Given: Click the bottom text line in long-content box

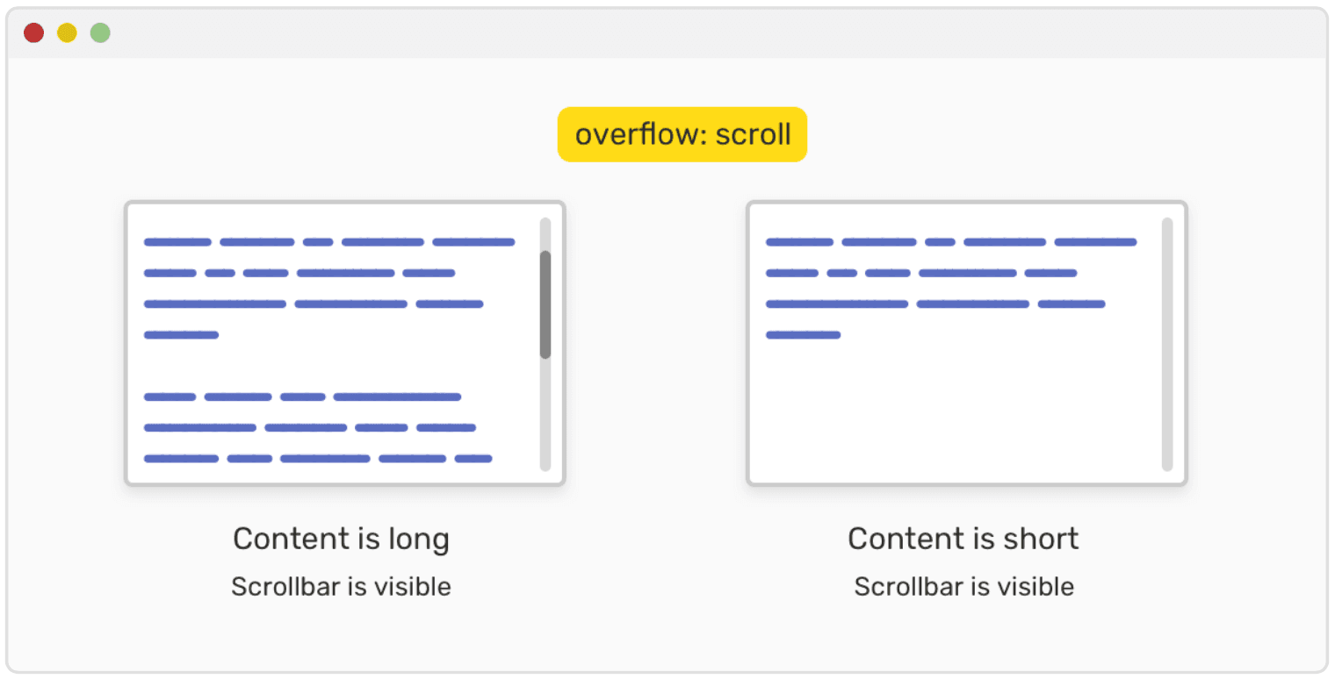Looking at the screenshot, I should (x=317, y=459).
